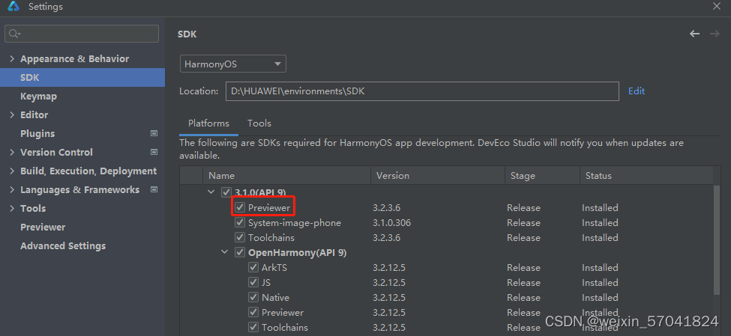
Task: Toggle the System-image-phone checkbox
Action: click(240, 222)
